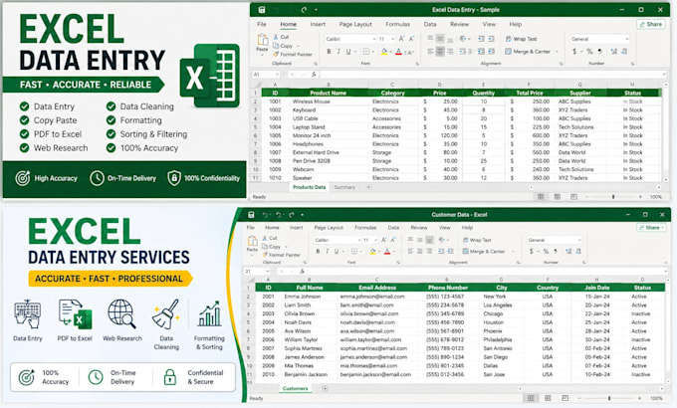Click the zoom slider in the Customer Data status bar

609,398
